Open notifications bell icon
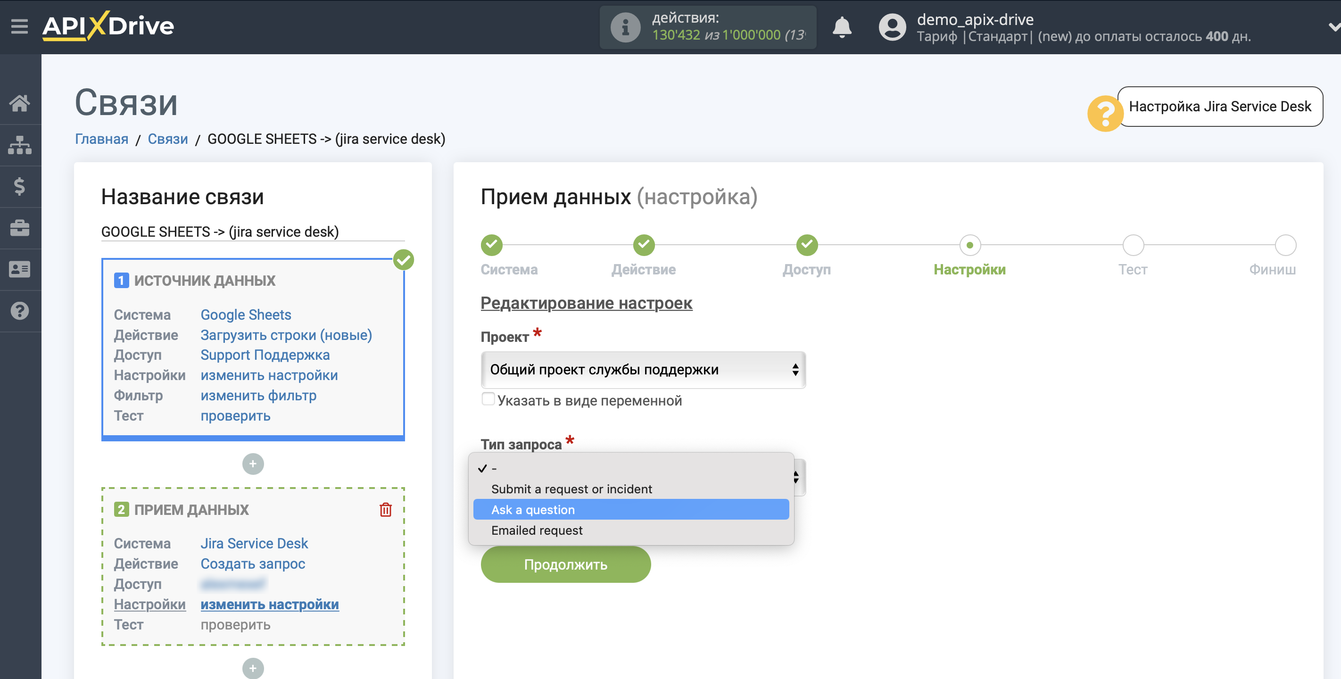Image resolution: width=1341 pixels, height=679 pixels. (x=842, y=27)
